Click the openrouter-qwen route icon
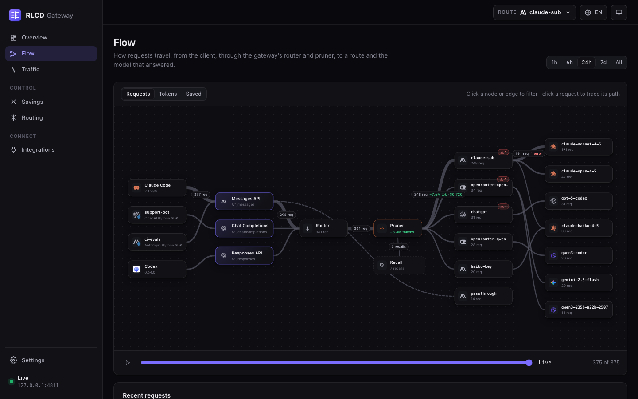The height and width of the screenshot is (399, 638). (463, 242)
